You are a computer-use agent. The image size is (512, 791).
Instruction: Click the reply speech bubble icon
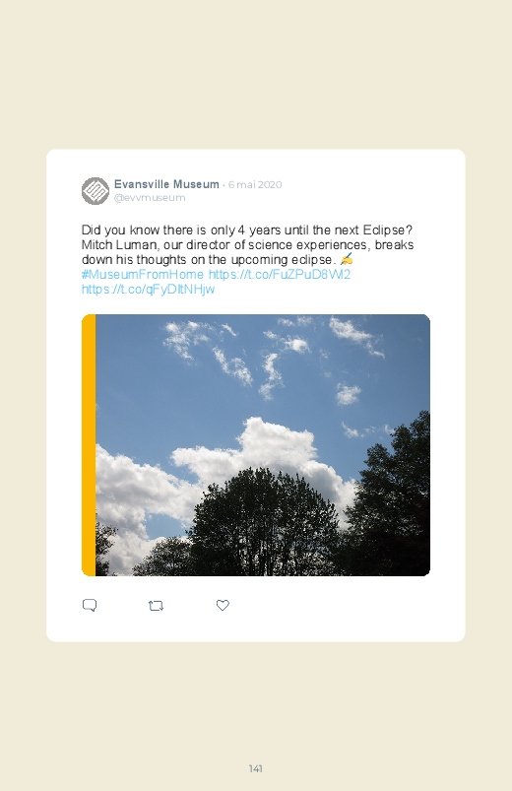(90, 605)
